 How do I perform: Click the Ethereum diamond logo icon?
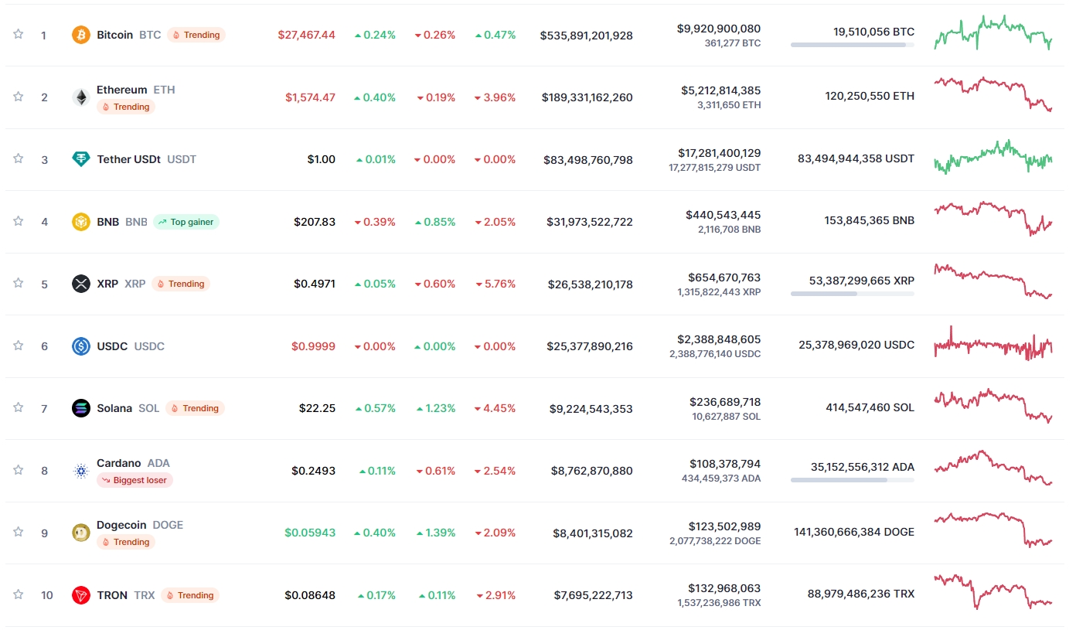click(80, 97)
